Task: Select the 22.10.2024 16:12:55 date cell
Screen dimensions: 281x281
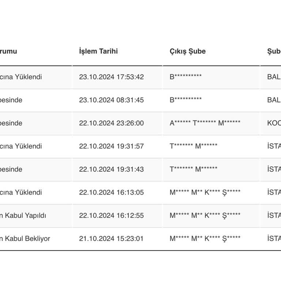Action: click(x=111, y=216)
